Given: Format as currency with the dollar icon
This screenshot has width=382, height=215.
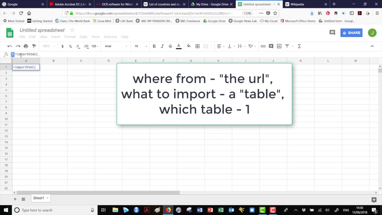Looking at the screenshot, I should (x=62, y=46).
